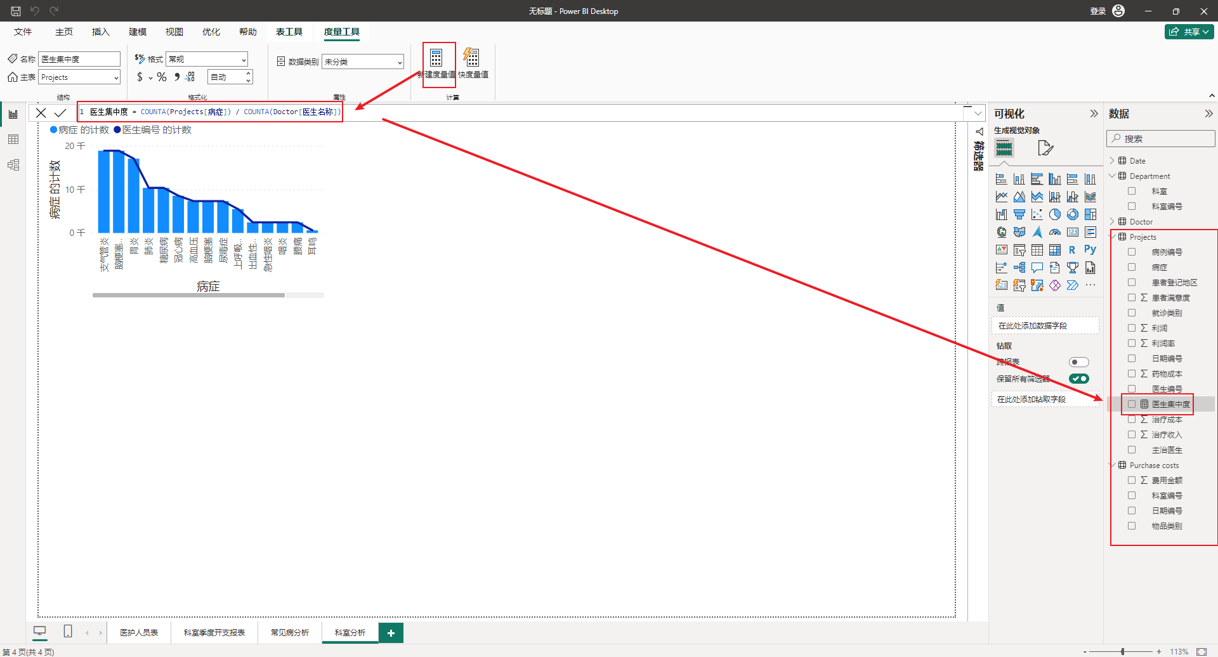Expand the formula bar dropdown arrow
This screenshot has height=657, width=1218.
(978, 114)
